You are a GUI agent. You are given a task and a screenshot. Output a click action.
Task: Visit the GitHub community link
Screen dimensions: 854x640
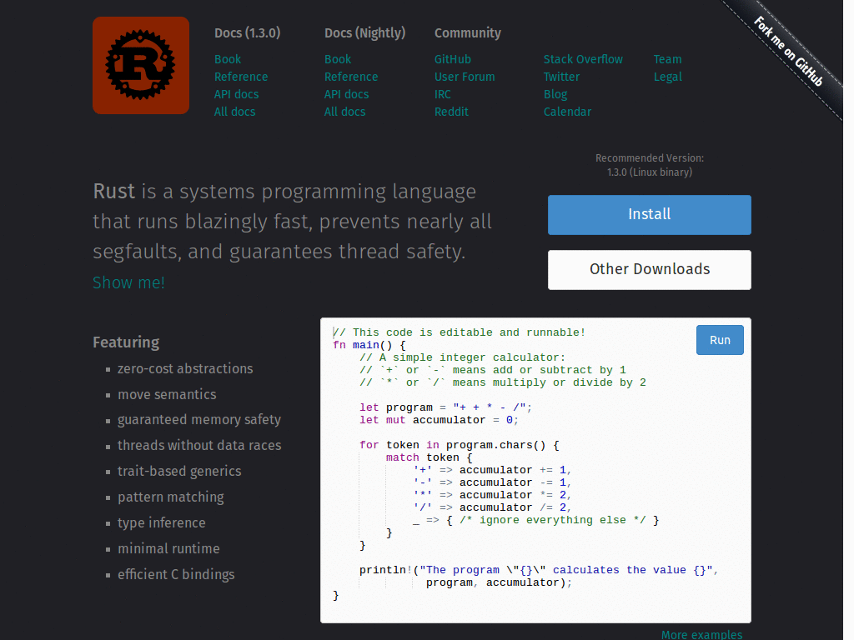click(x=452, y=59)
